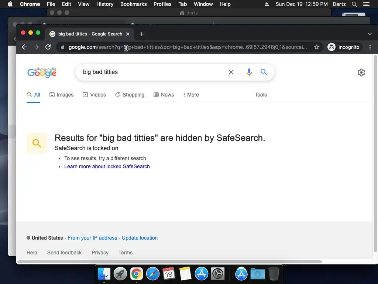
Task: Open the Apple menu
Action: [10, 4]
